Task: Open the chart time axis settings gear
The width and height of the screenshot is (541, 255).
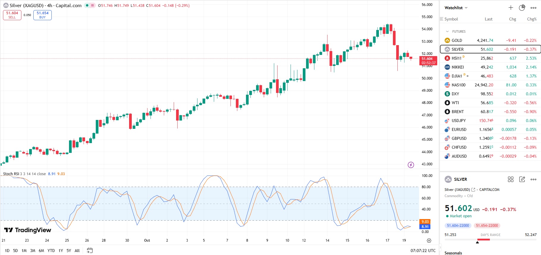Action: (429, 240)
